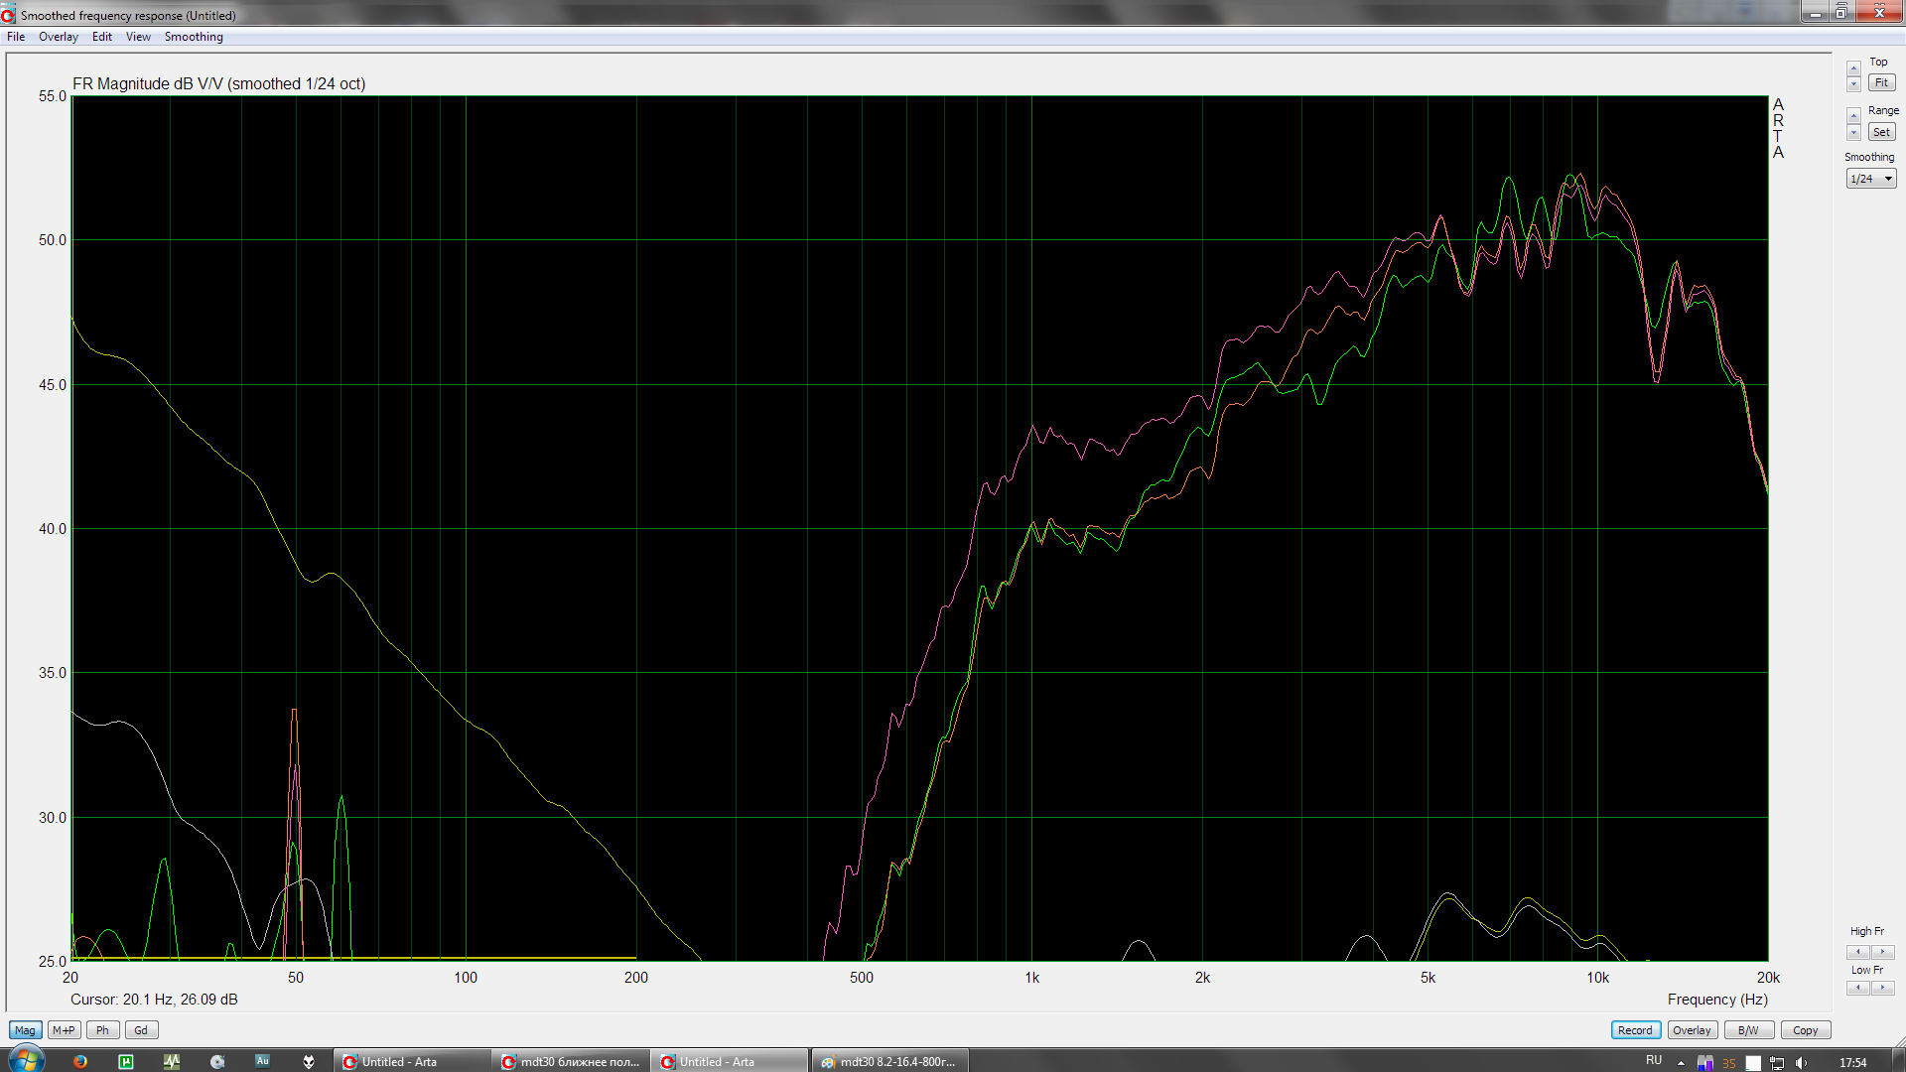
Task: Switch to Ph phase view
Action: 102,1030
